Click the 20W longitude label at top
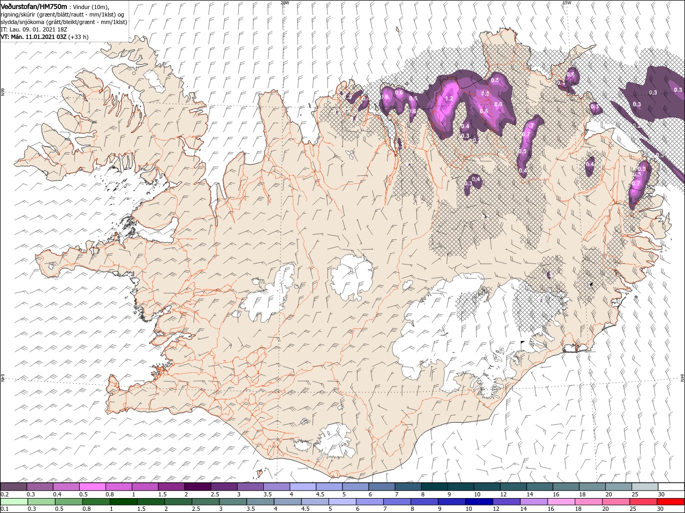Viewport: 685px width, 513px height. tap(285, 3)
